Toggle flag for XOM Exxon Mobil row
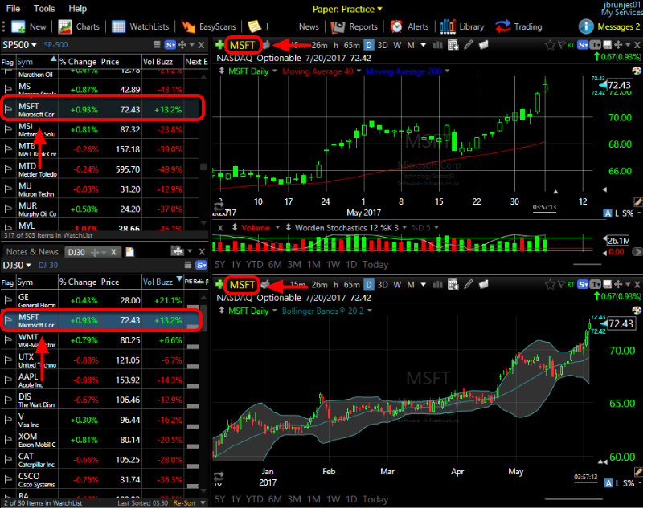 point(8,440)
